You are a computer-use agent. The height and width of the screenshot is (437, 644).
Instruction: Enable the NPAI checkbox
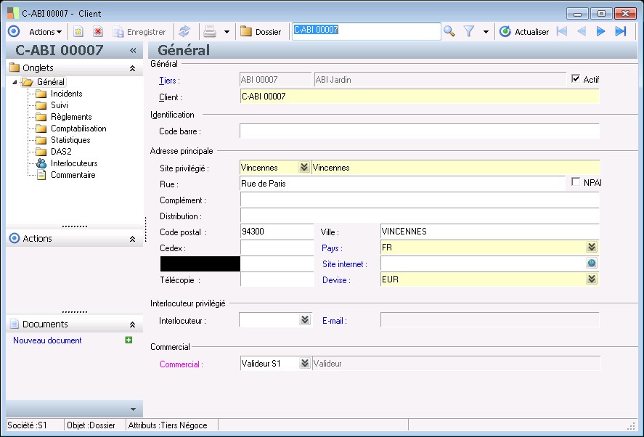coord(576,182)
